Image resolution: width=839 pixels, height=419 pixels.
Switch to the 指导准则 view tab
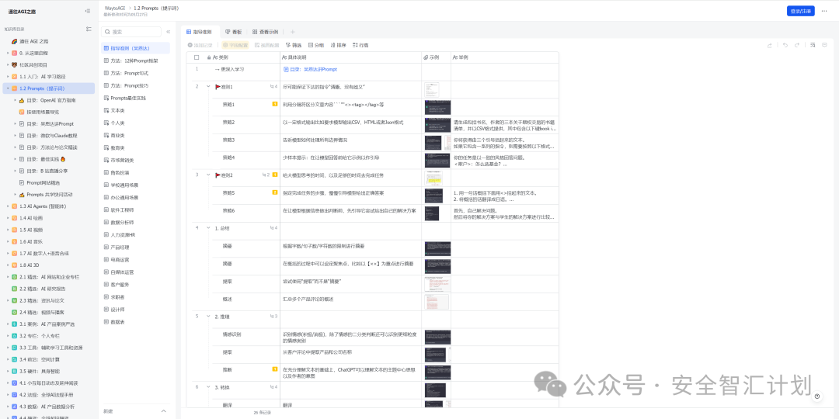click(199, 32)
